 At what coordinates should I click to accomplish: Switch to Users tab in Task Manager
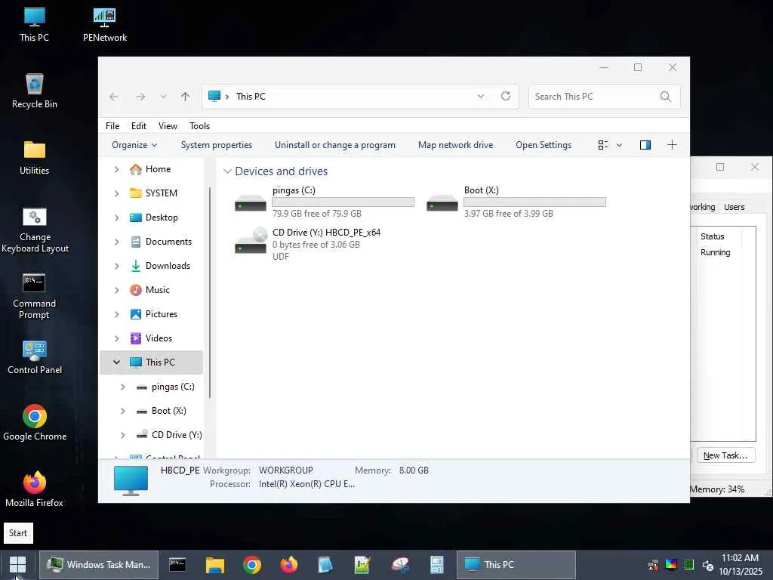pyautogui.click(x=734, y=207)
